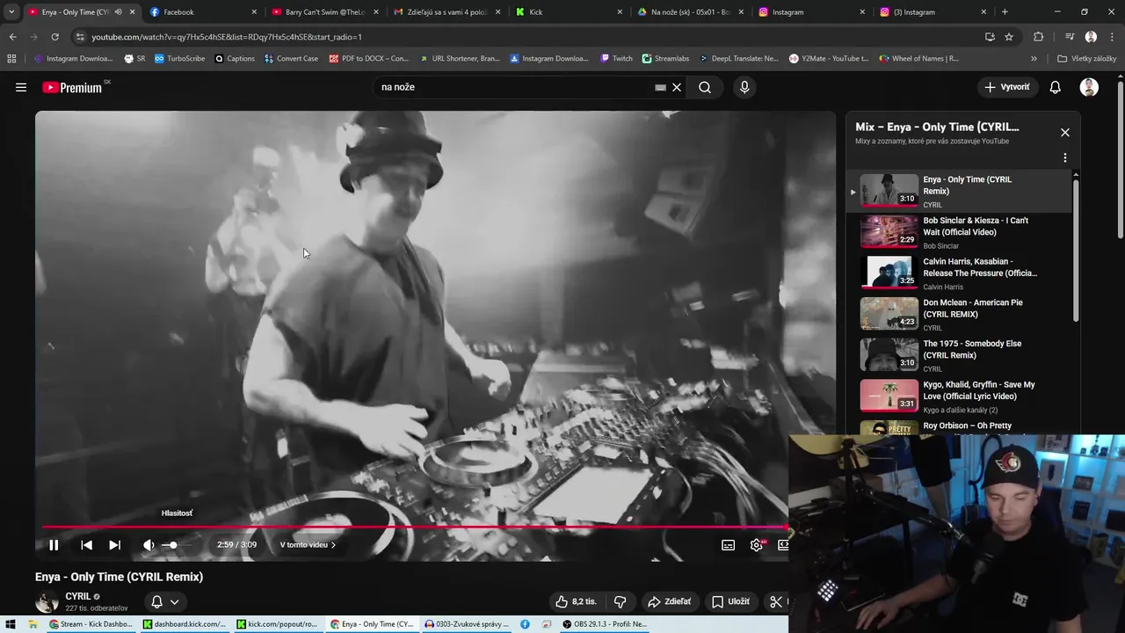Skip to the next video
This screenshot has height=633, width=1125.
(x=114, y=545)
